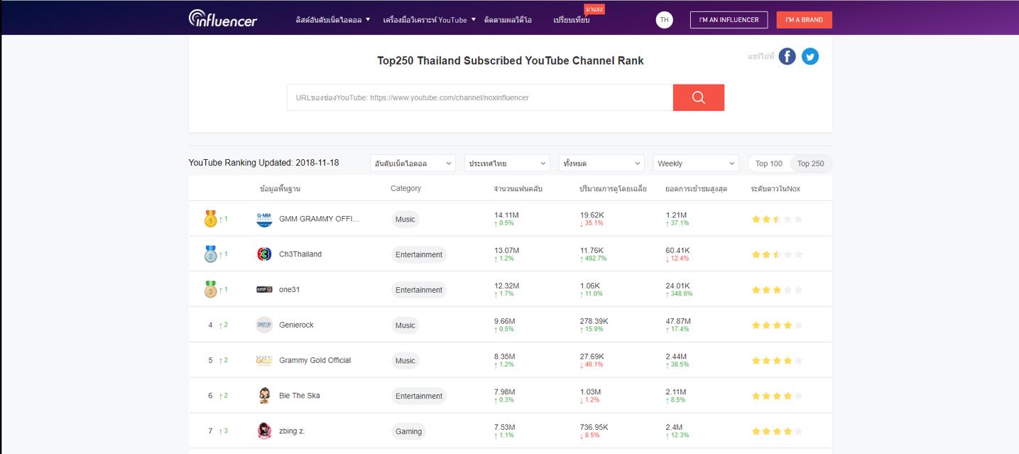Click Entertainment tag in Ch3Thailand row
This screenshot has height=454, width=1019.
(x=419, y=254)
